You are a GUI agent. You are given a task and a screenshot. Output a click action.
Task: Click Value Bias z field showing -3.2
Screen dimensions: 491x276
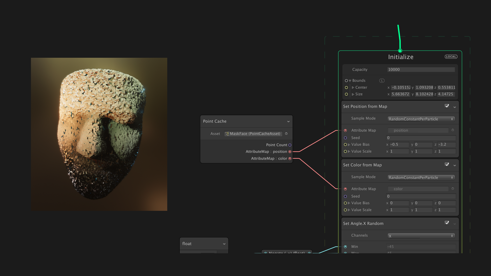click(x=447, y=145)
